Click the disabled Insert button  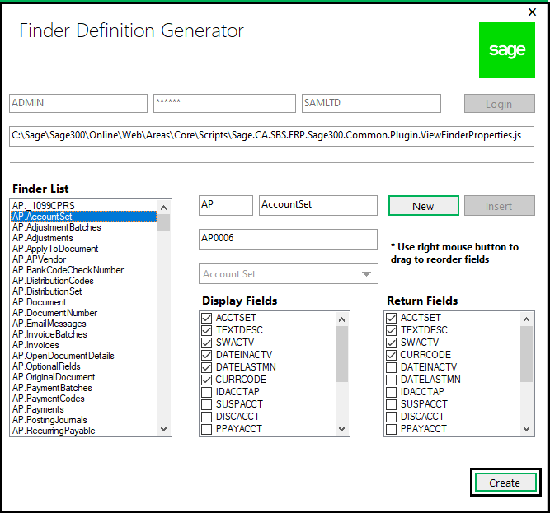[500, 206]
